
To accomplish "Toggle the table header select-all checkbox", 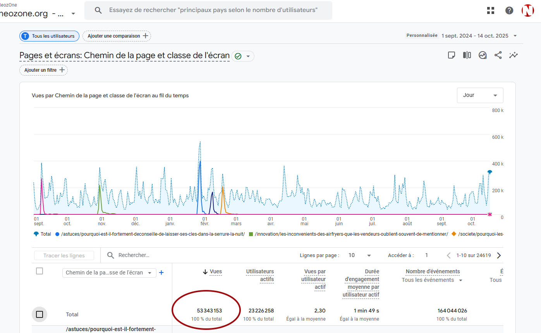I will click(x=40, y=271).
